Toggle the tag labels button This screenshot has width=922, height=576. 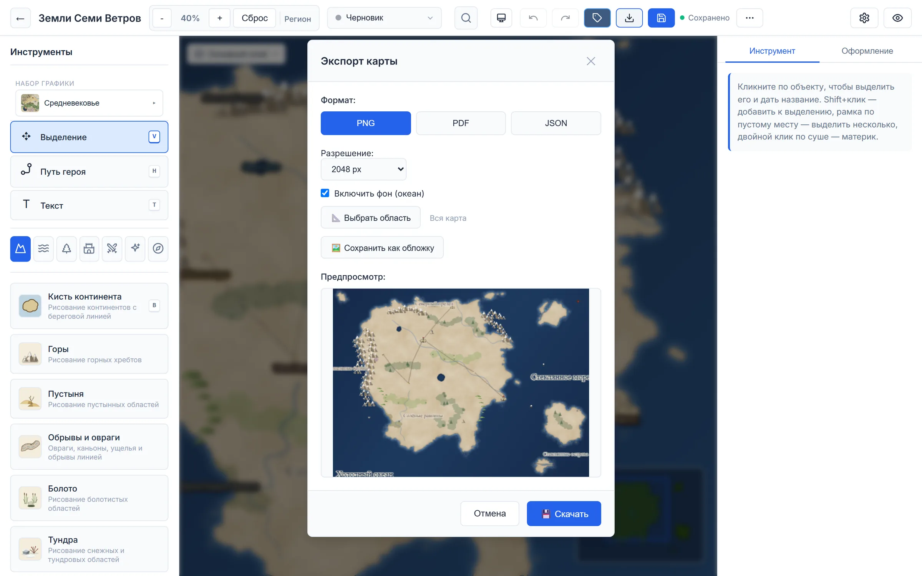597,18
